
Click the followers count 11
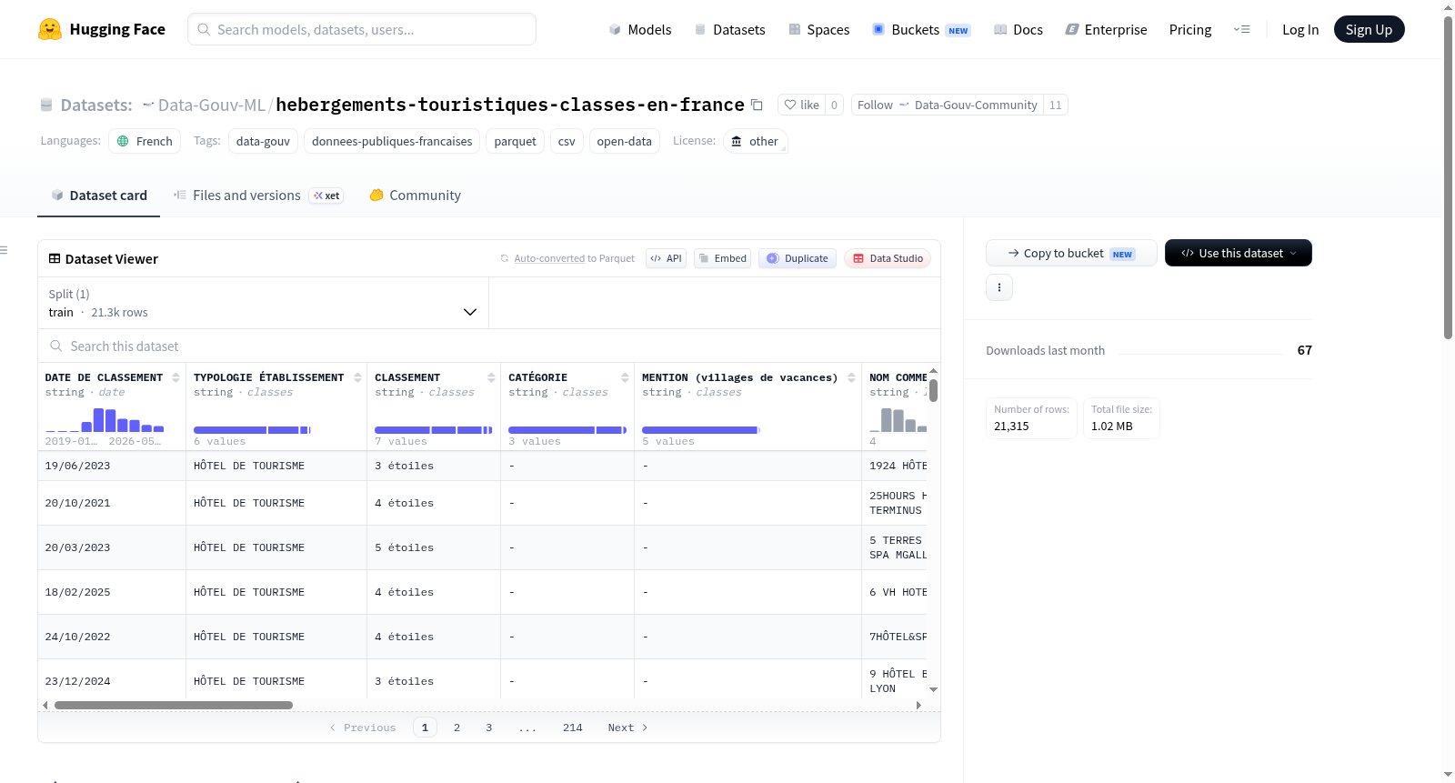pos(1055,105)
